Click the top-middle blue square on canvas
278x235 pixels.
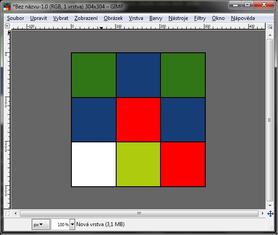[138, 75]
